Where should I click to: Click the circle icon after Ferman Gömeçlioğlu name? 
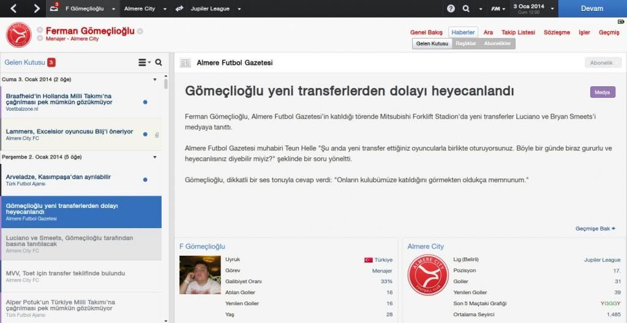tap(140, 31)
